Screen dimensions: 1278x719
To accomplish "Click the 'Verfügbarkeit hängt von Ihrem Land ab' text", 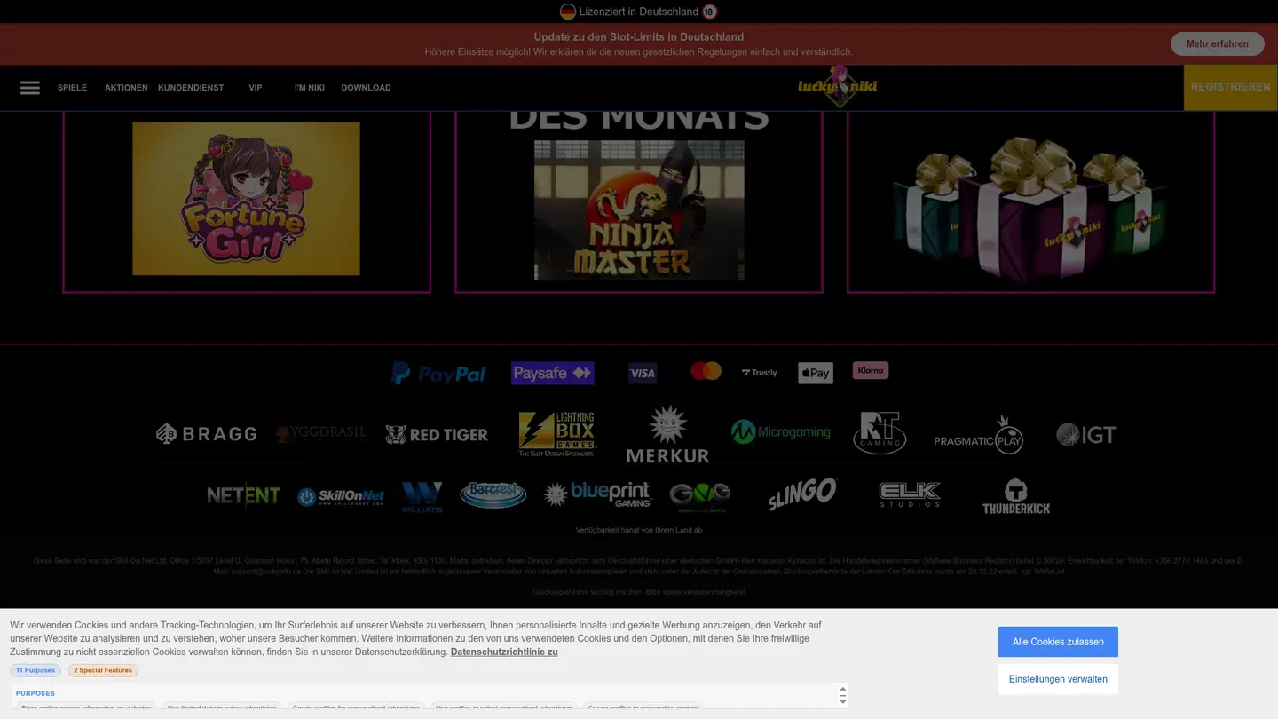I will click(639, 530).
